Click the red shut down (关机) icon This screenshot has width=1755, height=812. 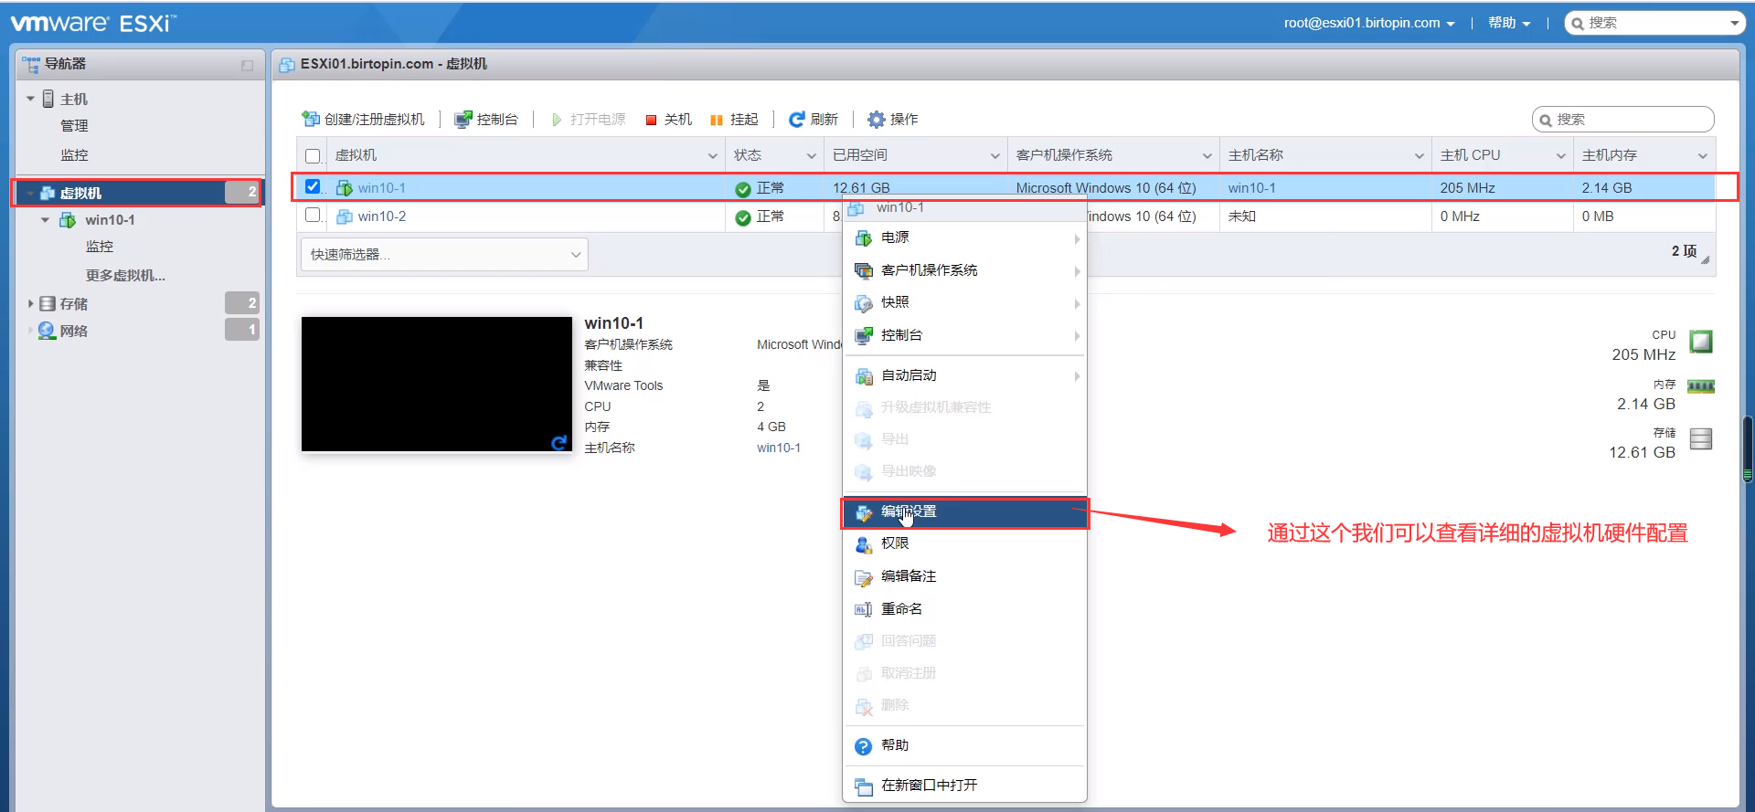point(651,120)
